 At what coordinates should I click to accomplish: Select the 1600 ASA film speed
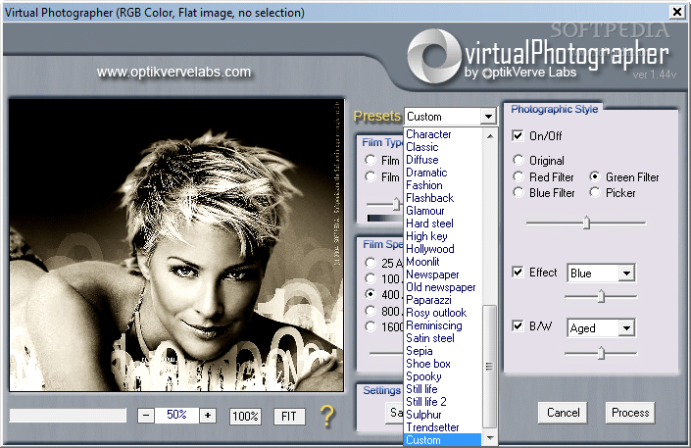(x=370, y=326)
